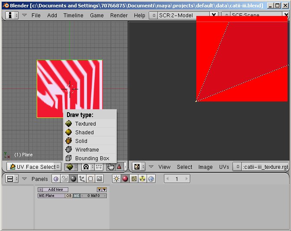Click the red Material buttons sphere
This screenshot has height=231, width=291.
point(125,179)
